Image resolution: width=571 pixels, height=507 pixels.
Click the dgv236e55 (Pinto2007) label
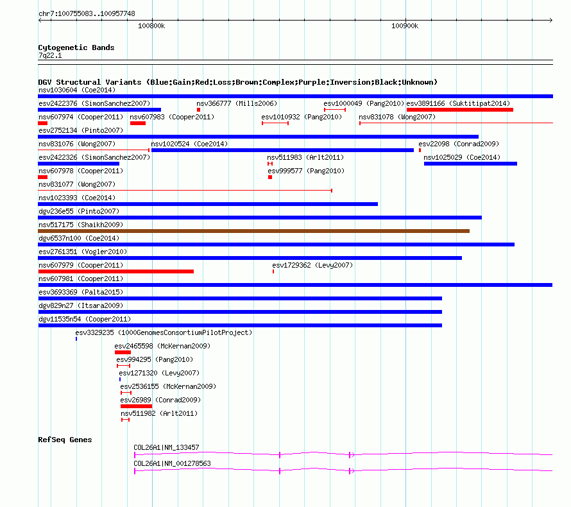[x=79, y=211]
